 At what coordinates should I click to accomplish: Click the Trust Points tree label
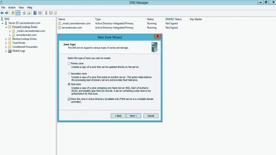click(19, 43)
